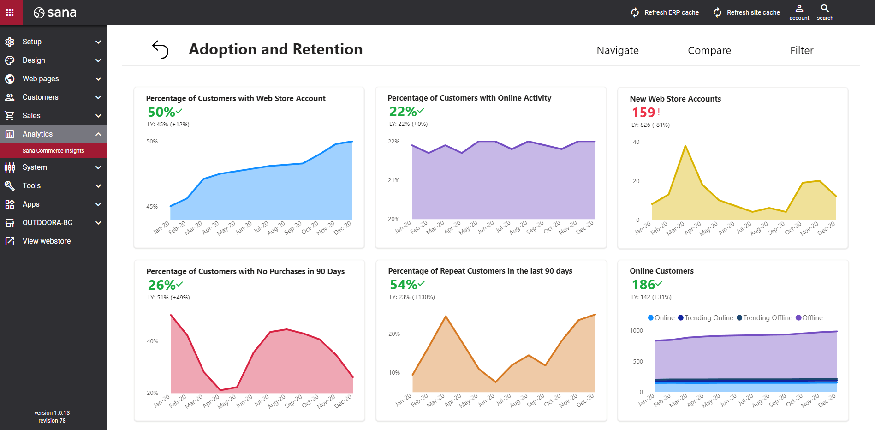Open Sana Commerce Insights
875x430 pixels.
coord(53,150)
